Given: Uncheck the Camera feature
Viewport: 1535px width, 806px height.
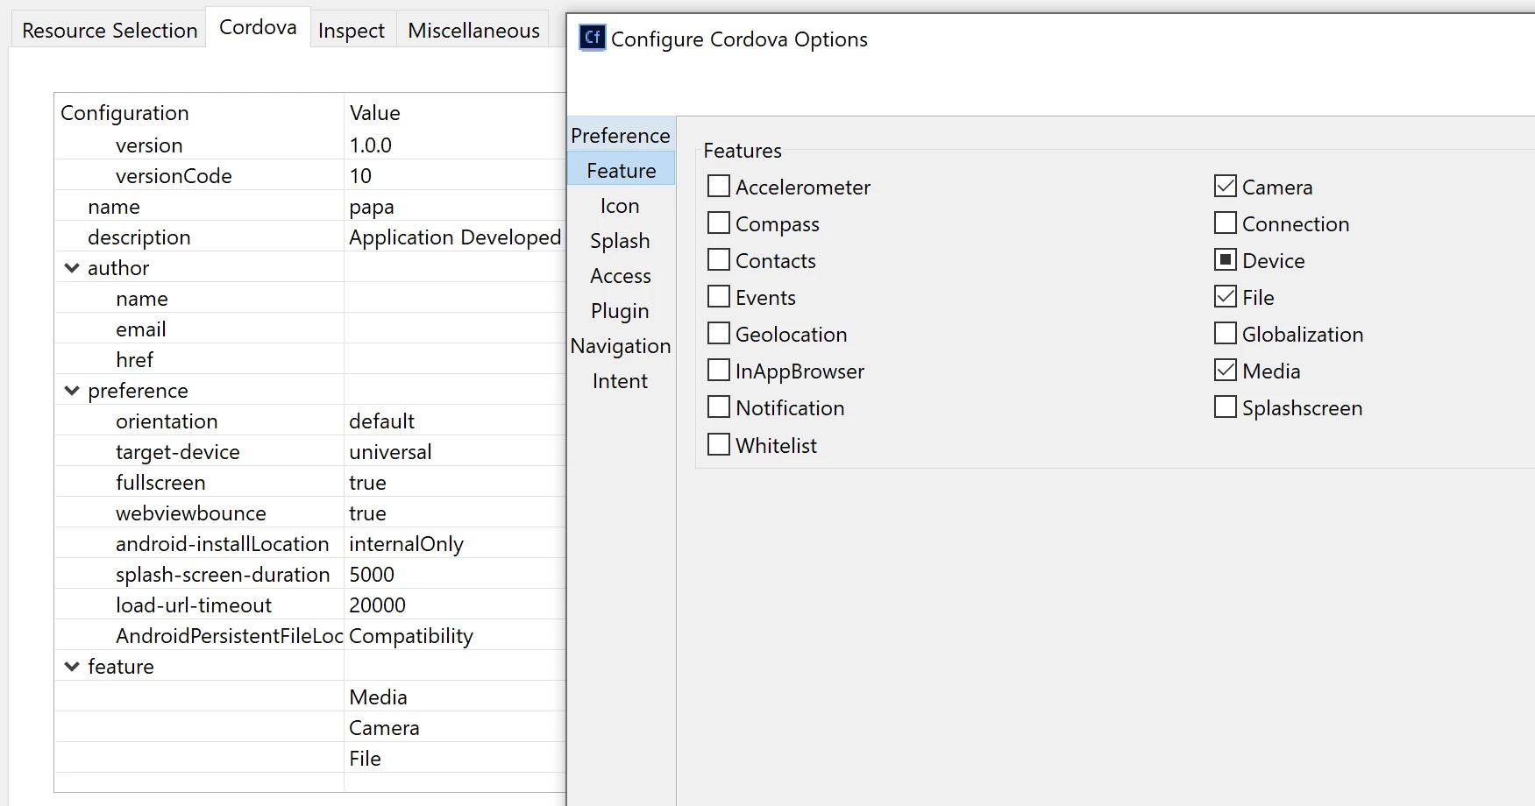Looking at the screenshot, I should tap(1226, 186).
